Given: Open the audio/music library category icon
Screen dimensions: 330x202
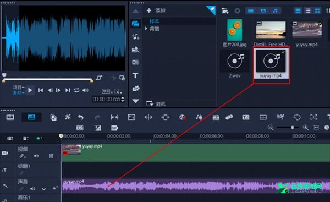Looking at the screenshot, I should tap(135, 36).
